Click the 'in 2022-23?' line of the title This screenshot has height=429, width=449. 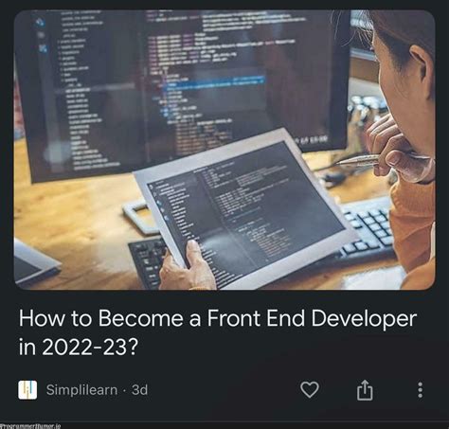tap(79, 347)
